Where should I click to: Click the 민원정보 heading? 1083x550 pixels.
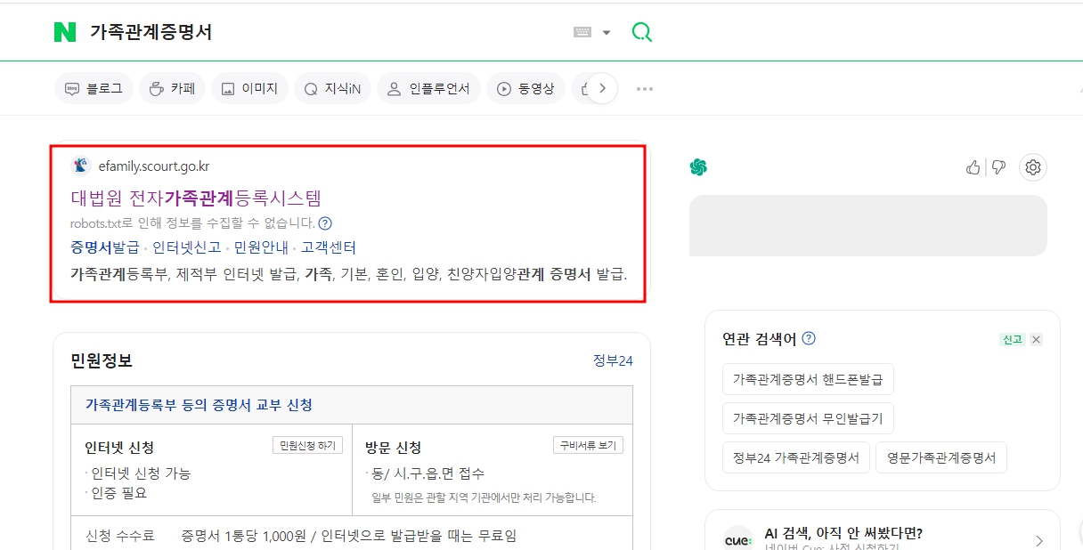point(102,360)
